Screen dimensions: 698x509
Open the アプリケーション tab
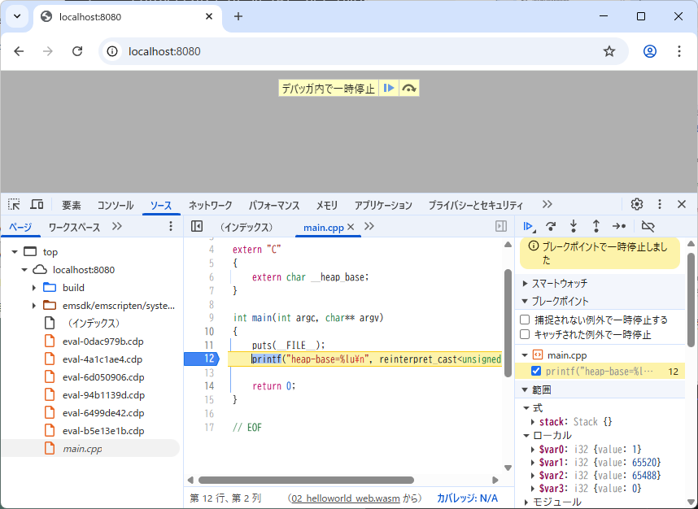tap(383, 205)
